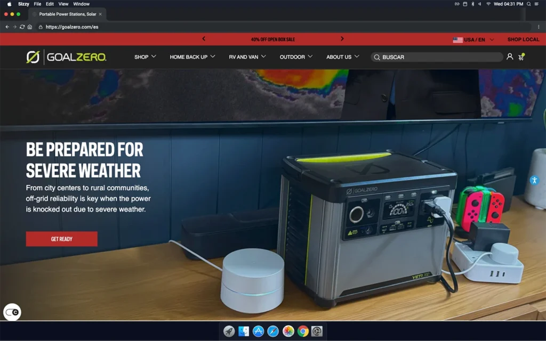Show next promo with right arrow

(342, 39)
